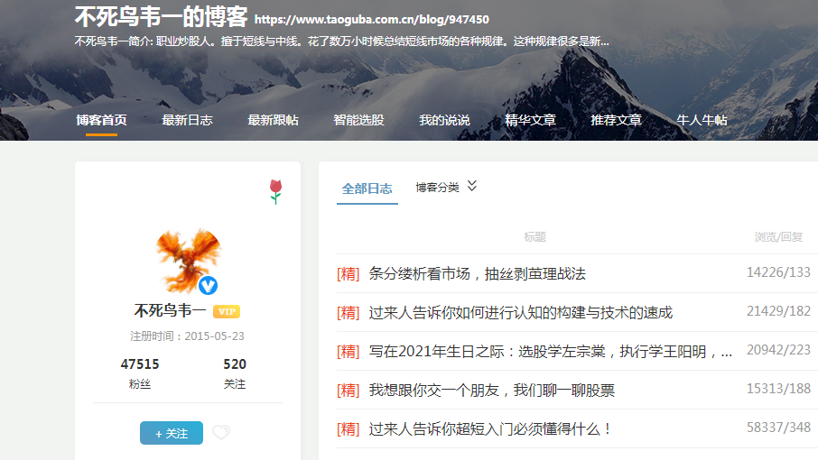This screenshot has width=818, height=460.
Task: Click the [精] tag on 条分缕析看市场 row
Action: pyautogui.click(x=349, y=274)
